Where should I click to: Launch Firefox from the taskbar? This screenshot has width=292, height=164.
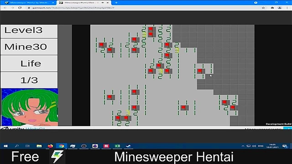point(50,146)
